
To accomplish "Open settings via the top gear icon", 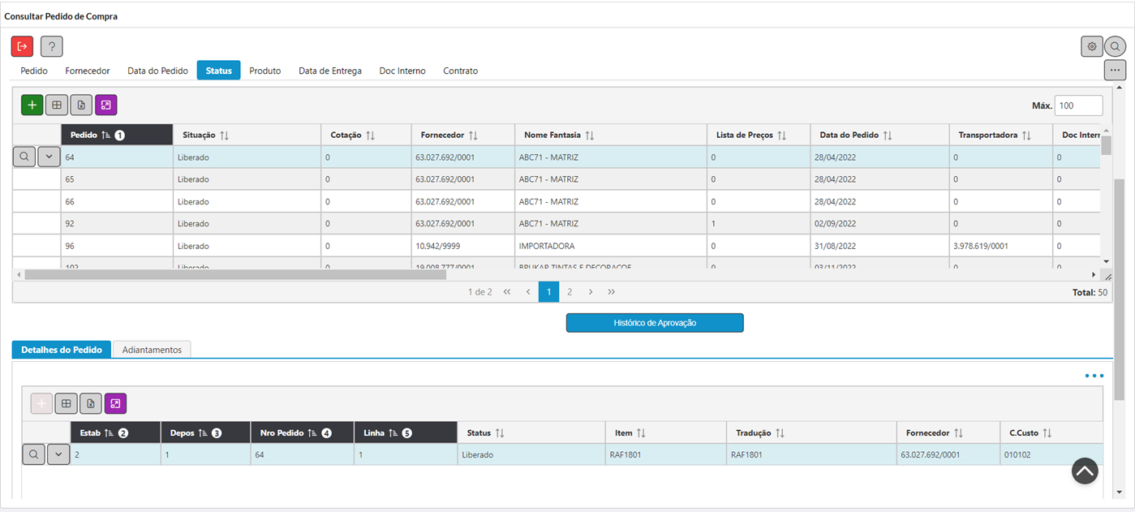I will point(1092,46).
